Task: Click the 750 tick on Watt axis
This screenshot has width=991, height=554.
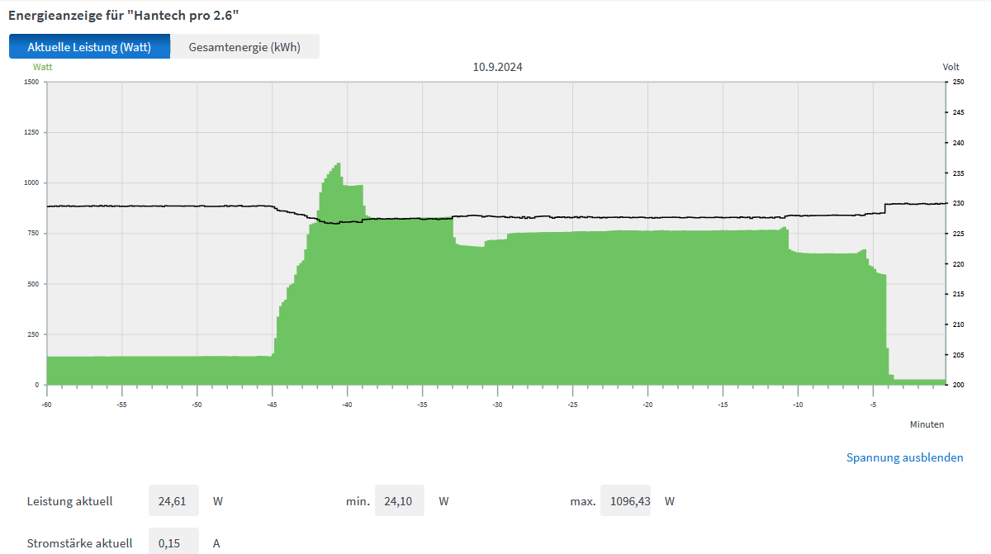Action: (32, 234)
